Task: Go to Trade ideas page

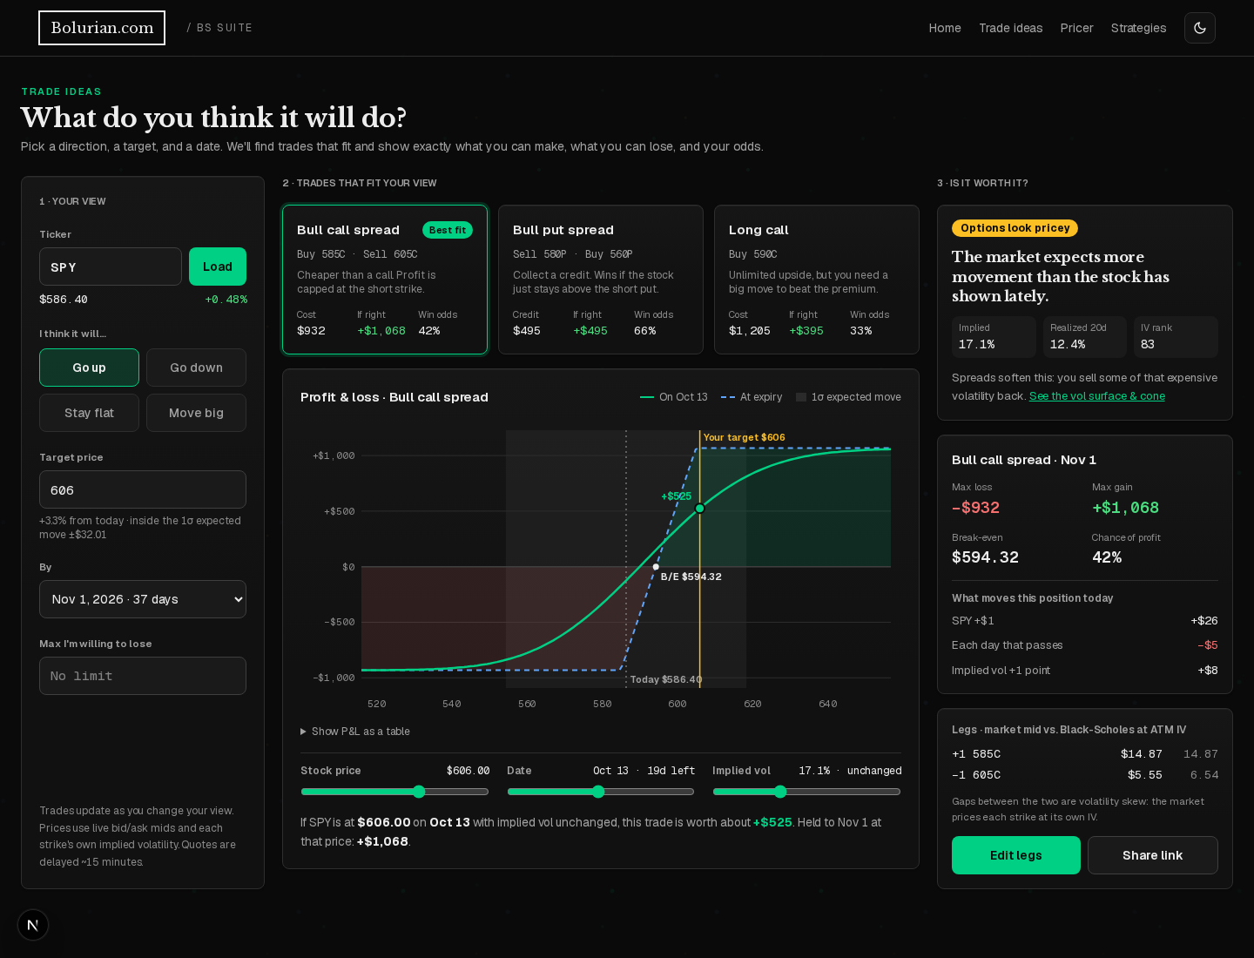Action: [1010, 28]
